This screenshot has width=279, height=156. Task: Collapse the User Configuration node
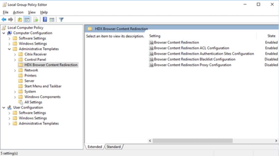click(x=4, y=108)
